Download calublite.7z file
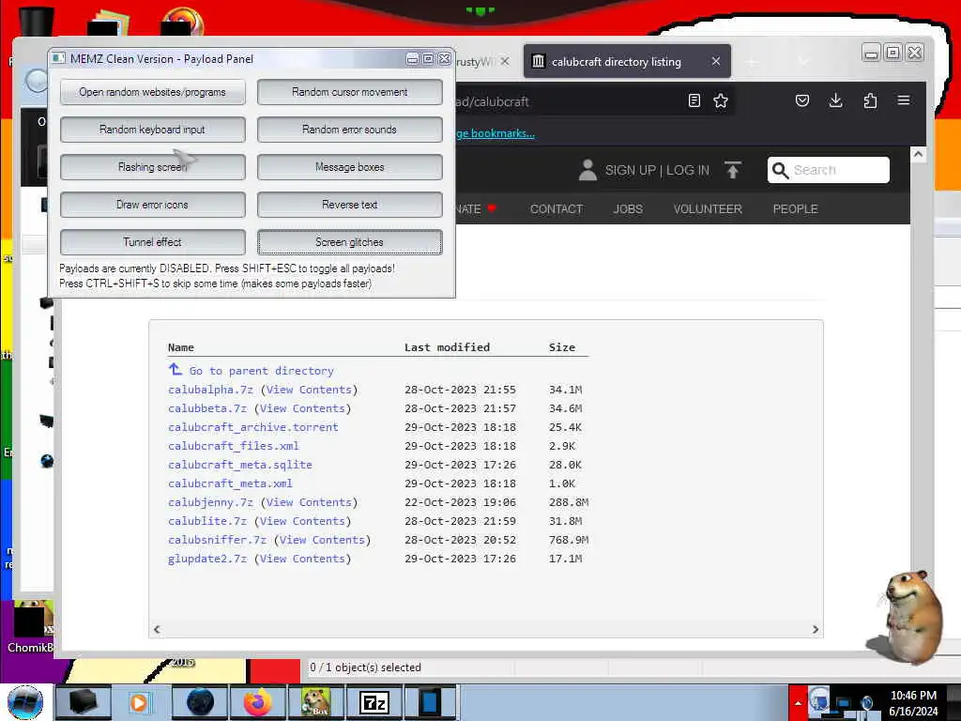 tap(207, 521)
